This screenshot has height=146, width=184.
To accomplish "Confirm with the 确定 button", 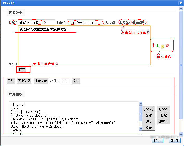I will tap(157, 141).
